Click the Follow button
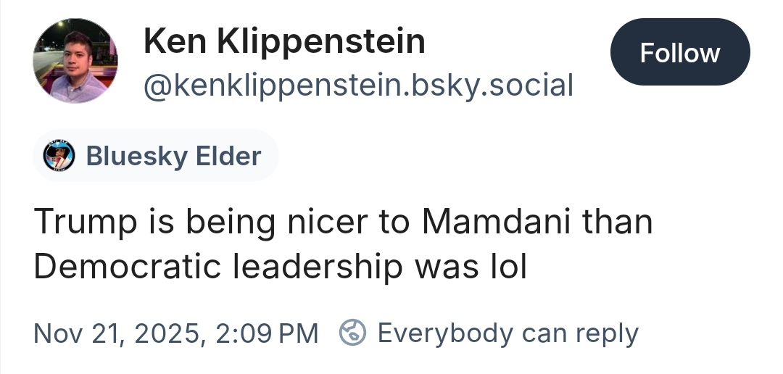783x374 pixels. tap(679, 52)
